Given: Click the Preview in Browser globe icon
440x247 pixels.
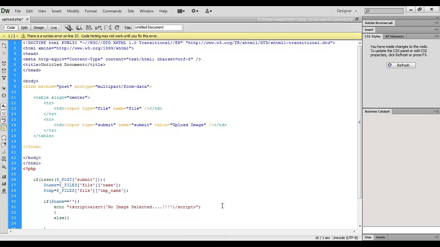Looking at the screenshot, I should (79, 27).
